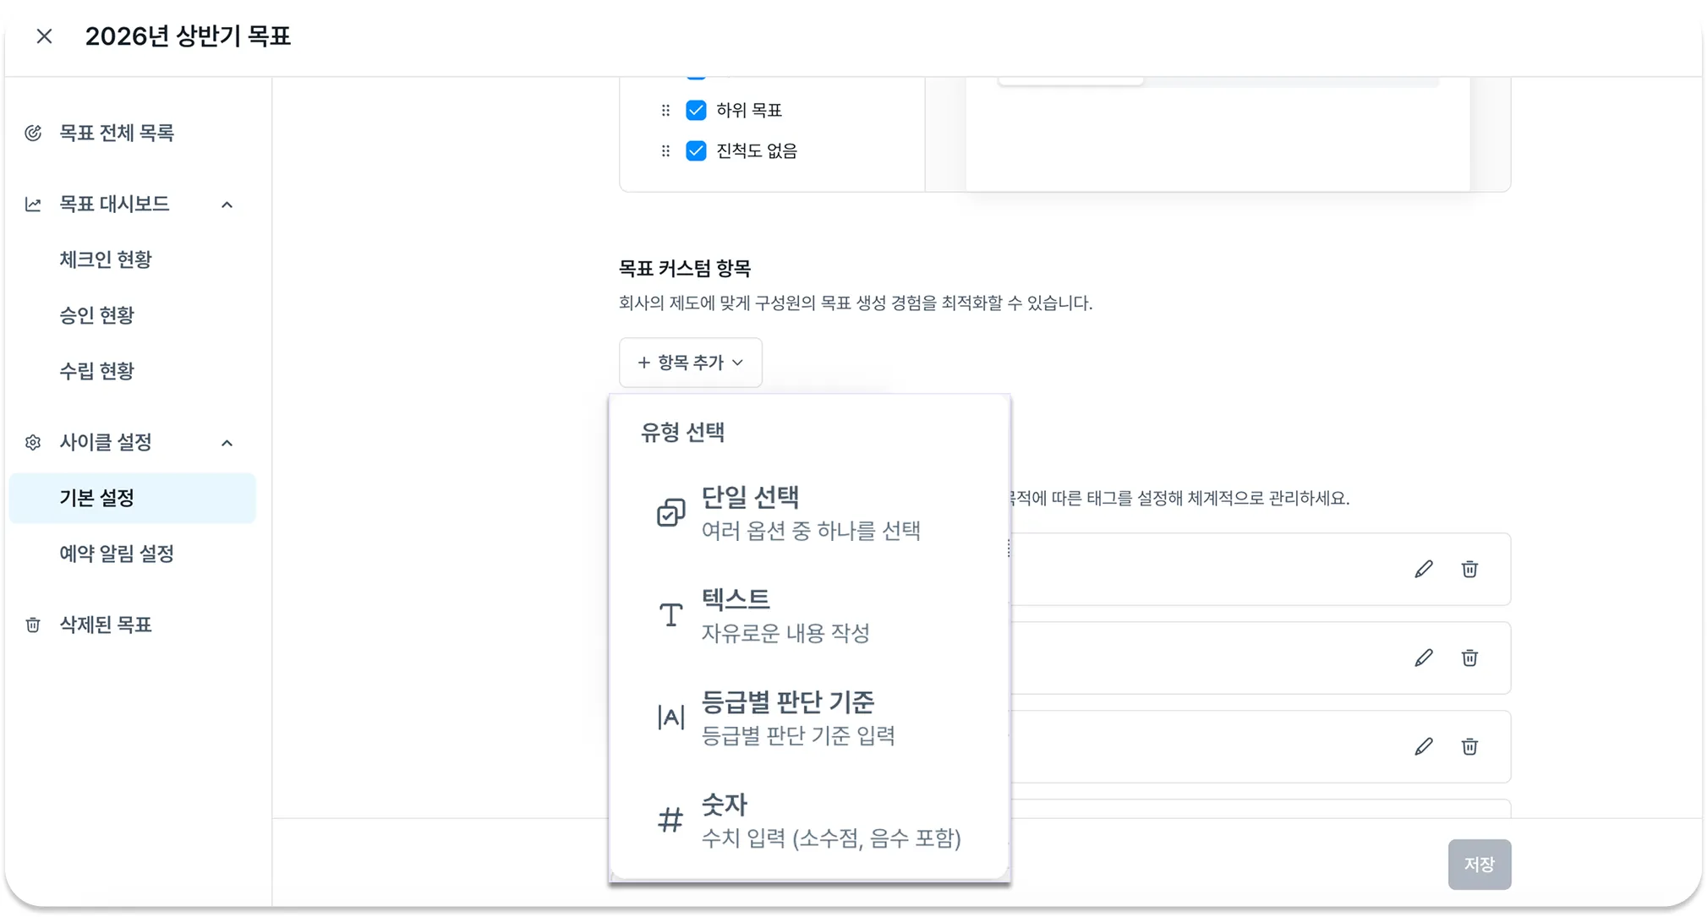1707x917 pixels.
Task: Click the trash icon beside 삭제된 목표
Action: click(33, 625)
